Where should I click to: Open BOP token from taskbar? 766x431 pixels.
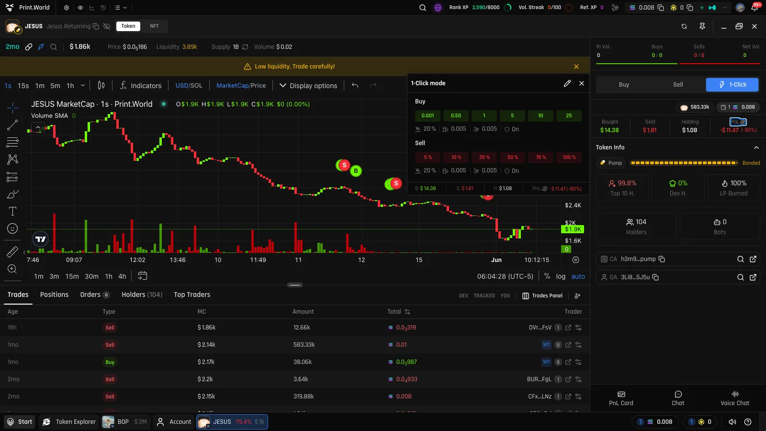click(125, 422)
